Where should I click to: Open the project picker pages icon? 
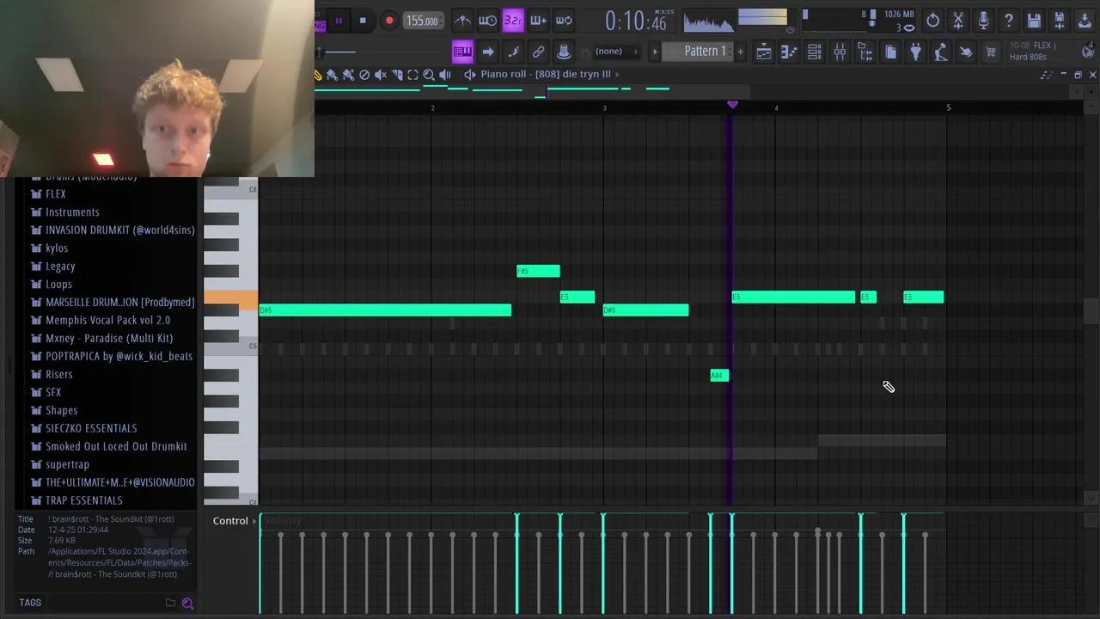[x=890, y=52]
